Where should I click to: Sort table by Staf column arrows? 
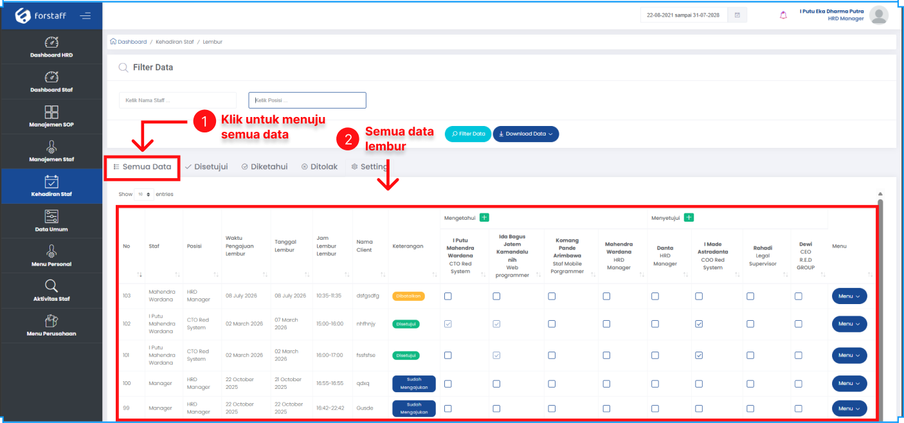pos(177,274)
